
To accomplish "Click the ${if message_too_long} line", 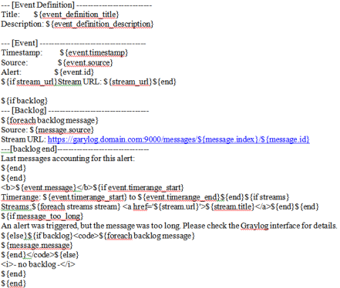I will click(x=42, y=216).
